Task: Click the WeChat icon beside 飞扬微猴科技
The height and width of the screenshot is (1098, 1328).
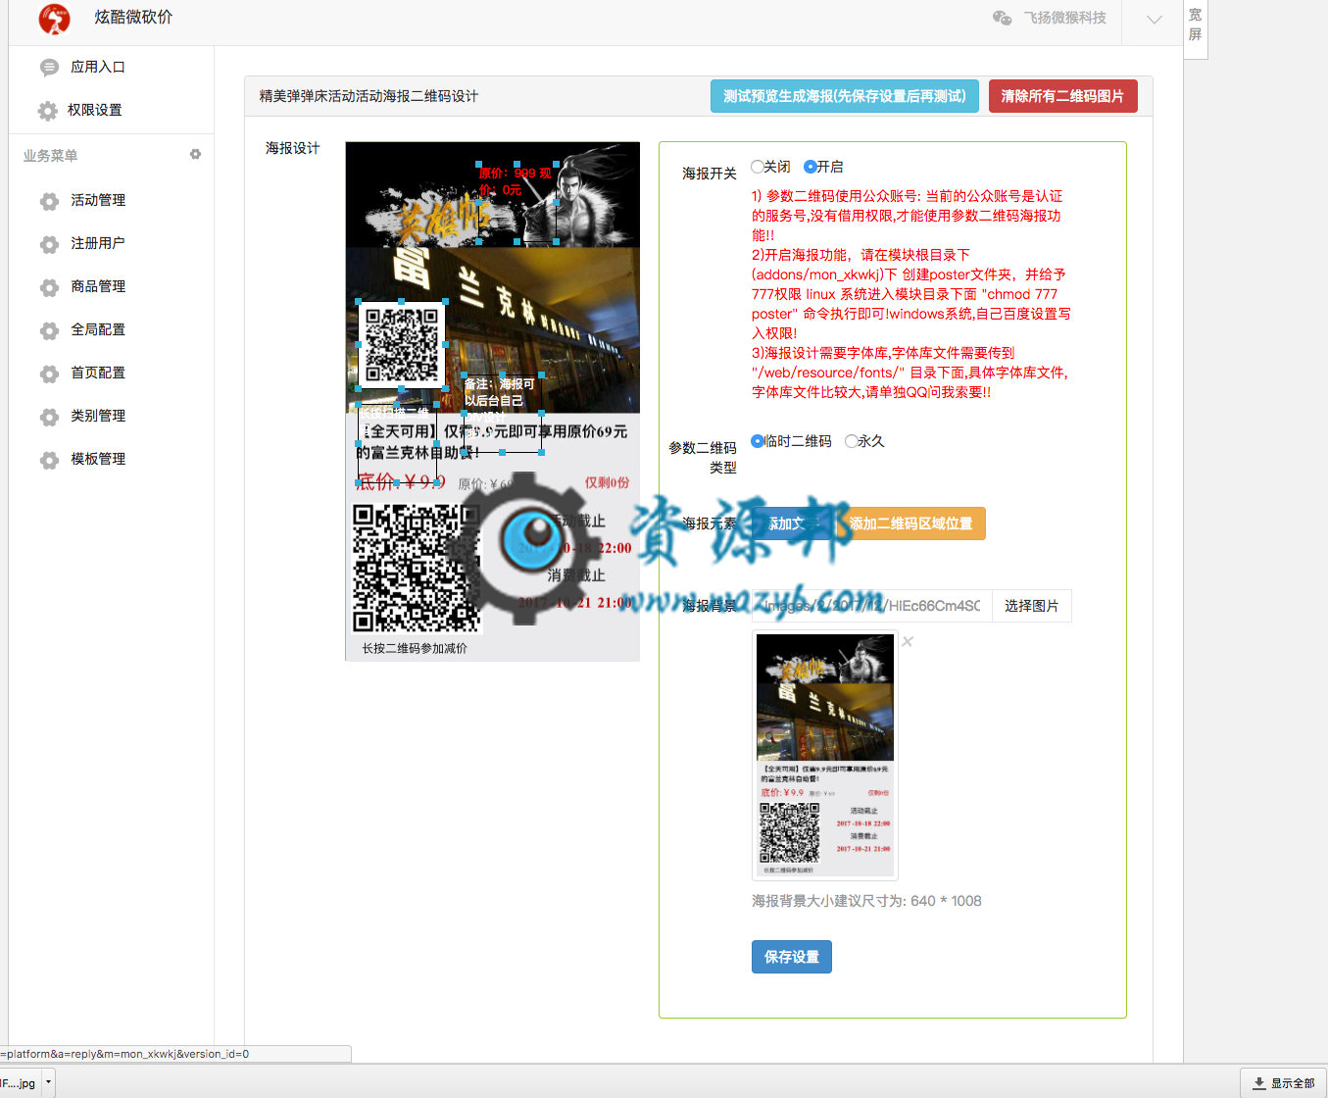Action: tap(1002, 18)
